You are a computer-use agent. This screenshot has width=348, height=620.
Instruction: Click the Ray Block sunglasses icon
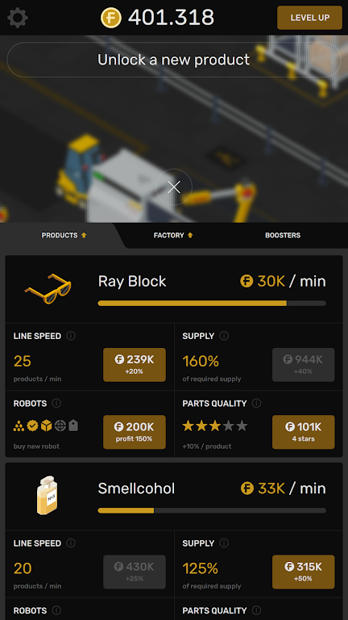coord(48,288)
